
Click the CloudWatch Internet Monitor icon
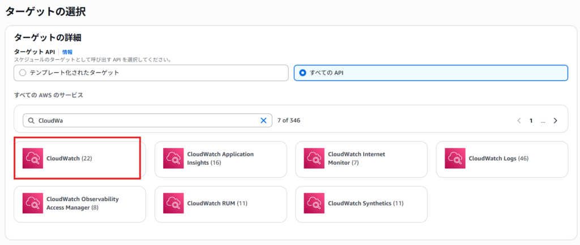click(x=314, y=159)
